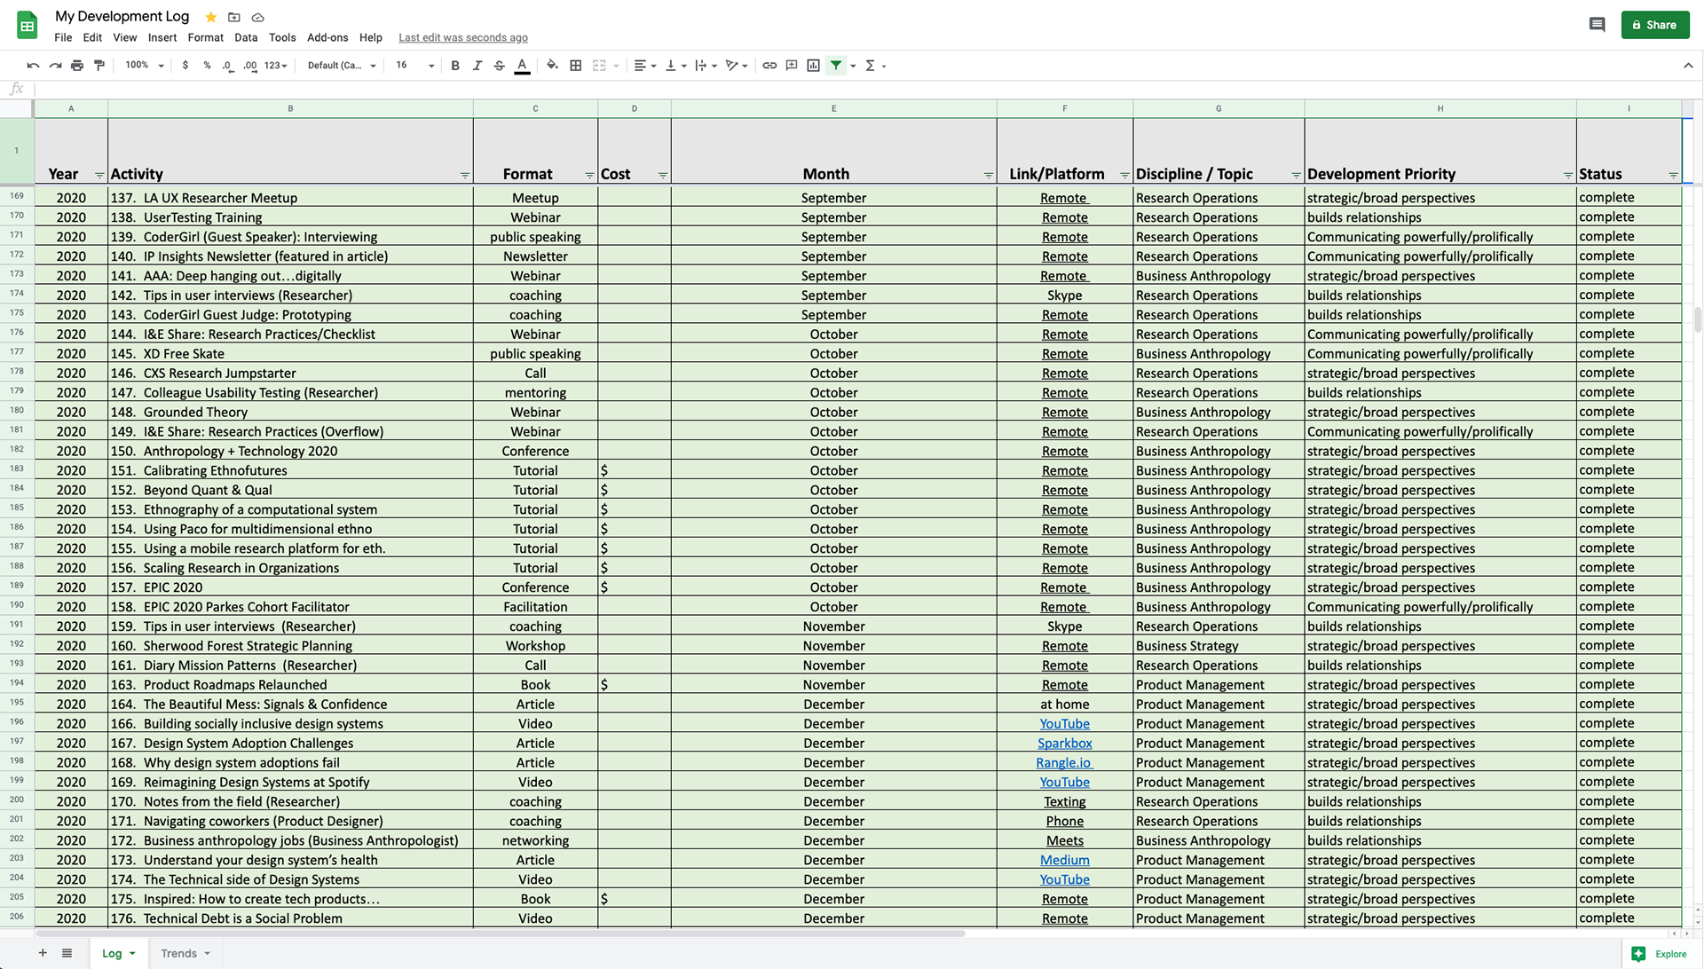Click the formula bar input
The image size is (1704, 969).
866,89
